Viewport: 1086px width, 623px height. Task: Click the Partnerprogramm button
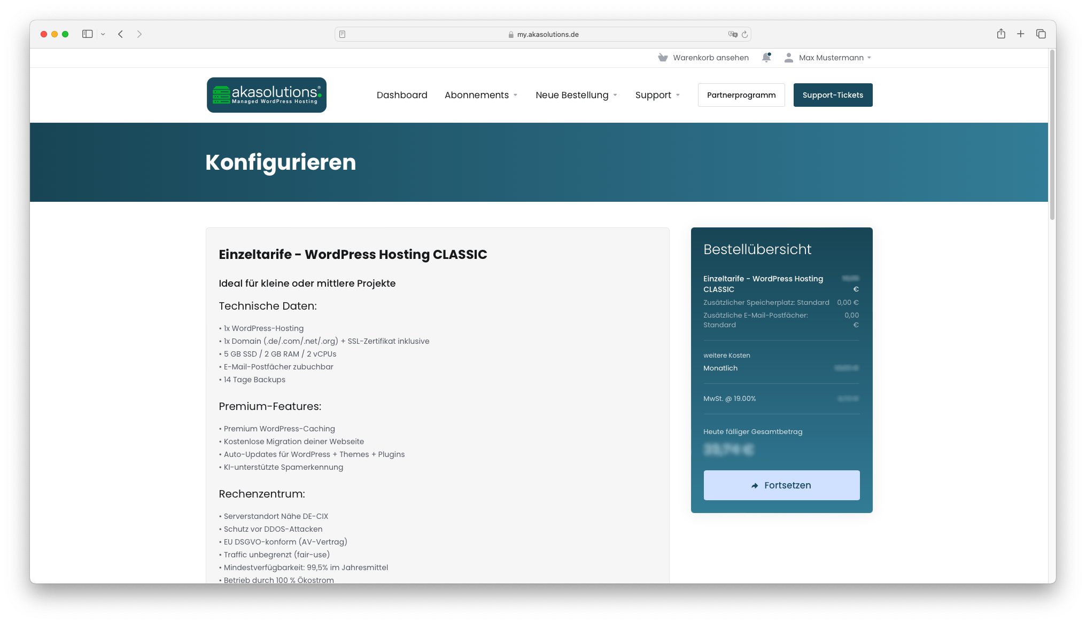click(741, 95)
